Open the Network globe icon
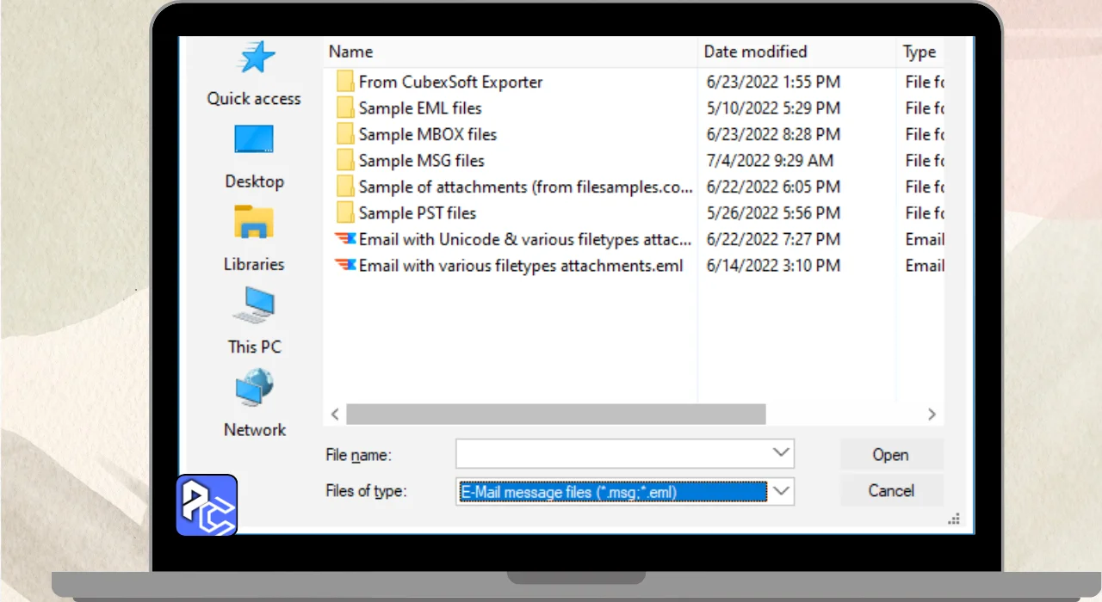Viewport: 1102px width, 602px height. pos(254,389)
